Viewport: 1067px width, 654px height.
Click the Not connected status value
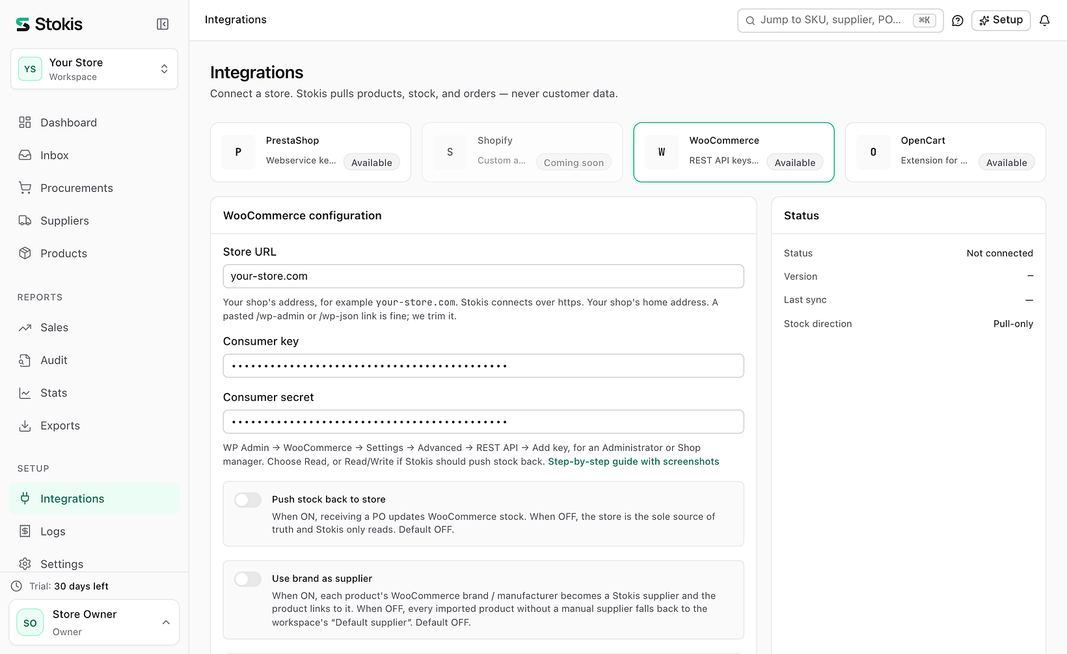(x=999, y=253)
